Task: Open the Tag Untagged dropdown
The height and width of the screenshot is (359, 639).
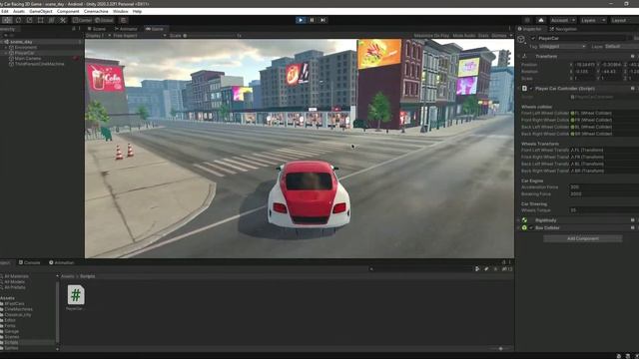Action: 562,47
